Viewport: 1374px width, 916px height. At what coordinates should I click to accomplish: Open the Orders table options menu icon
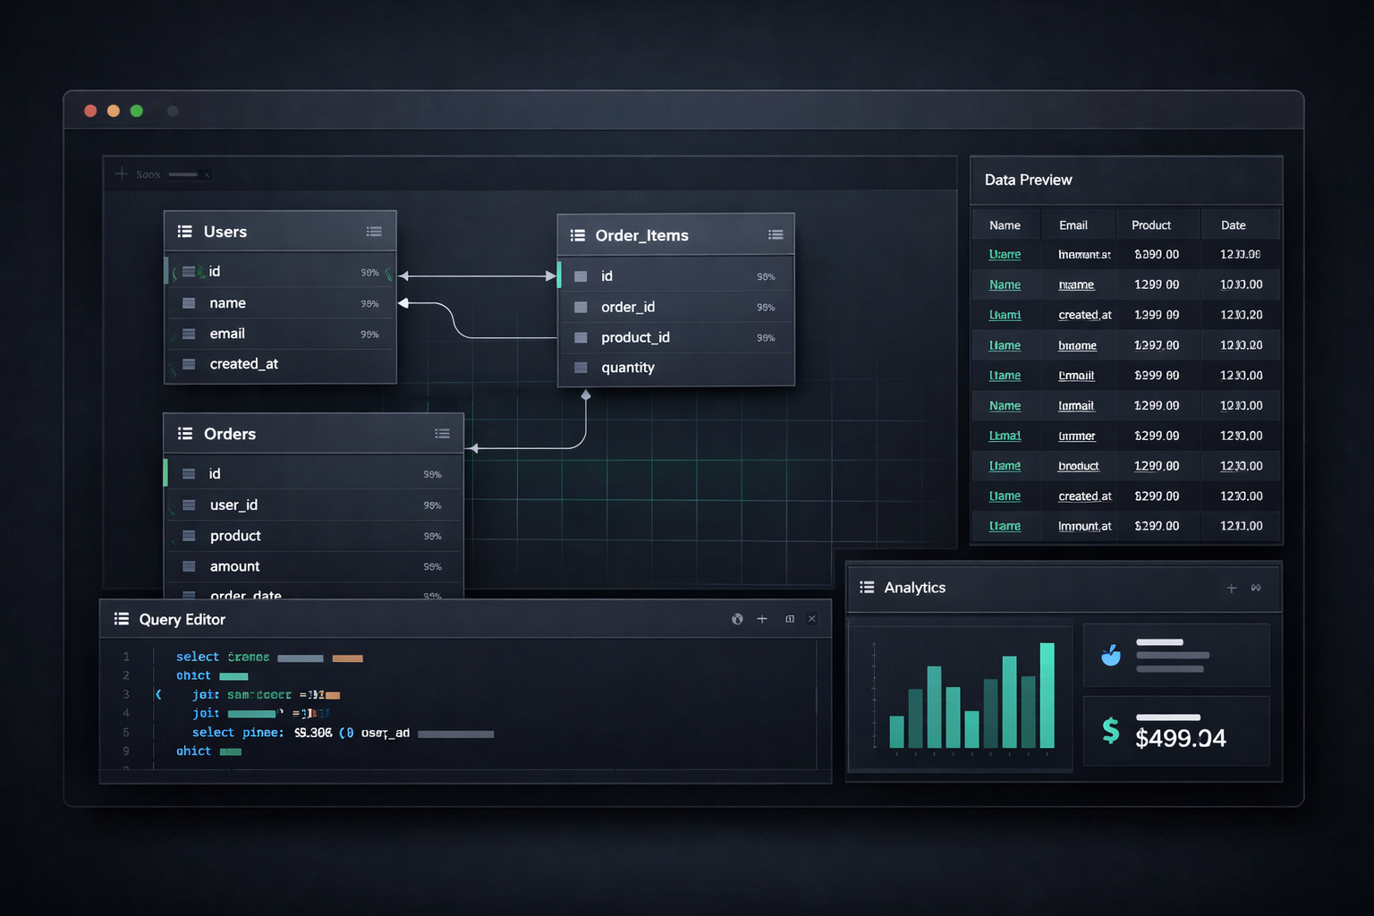442,434
